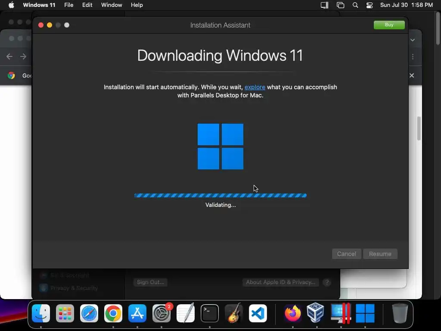
Task: Open Launchpad from the Dock
Action: [x=65, y=313]
